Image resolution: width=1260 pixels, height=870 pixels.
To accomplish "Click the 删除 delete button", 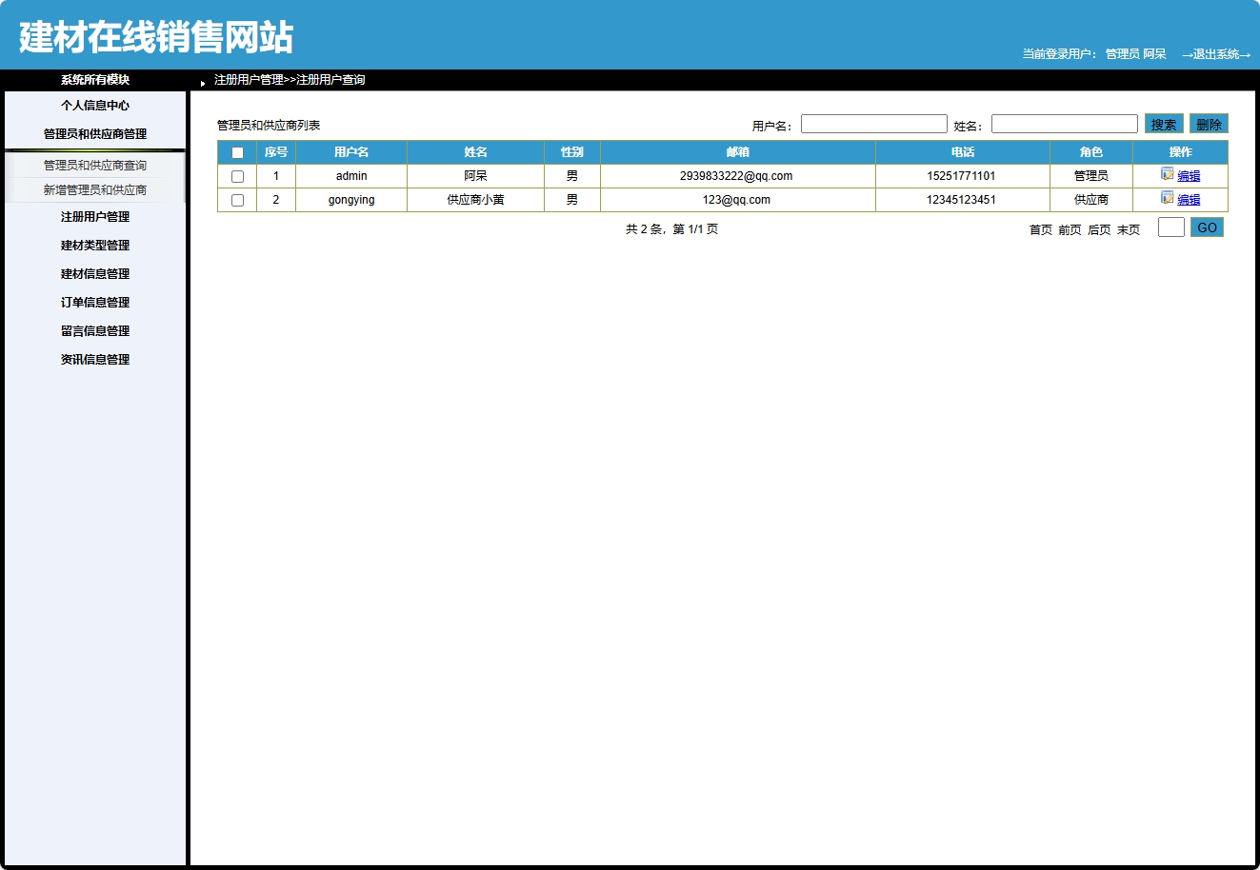I will tap(1208, 123).
